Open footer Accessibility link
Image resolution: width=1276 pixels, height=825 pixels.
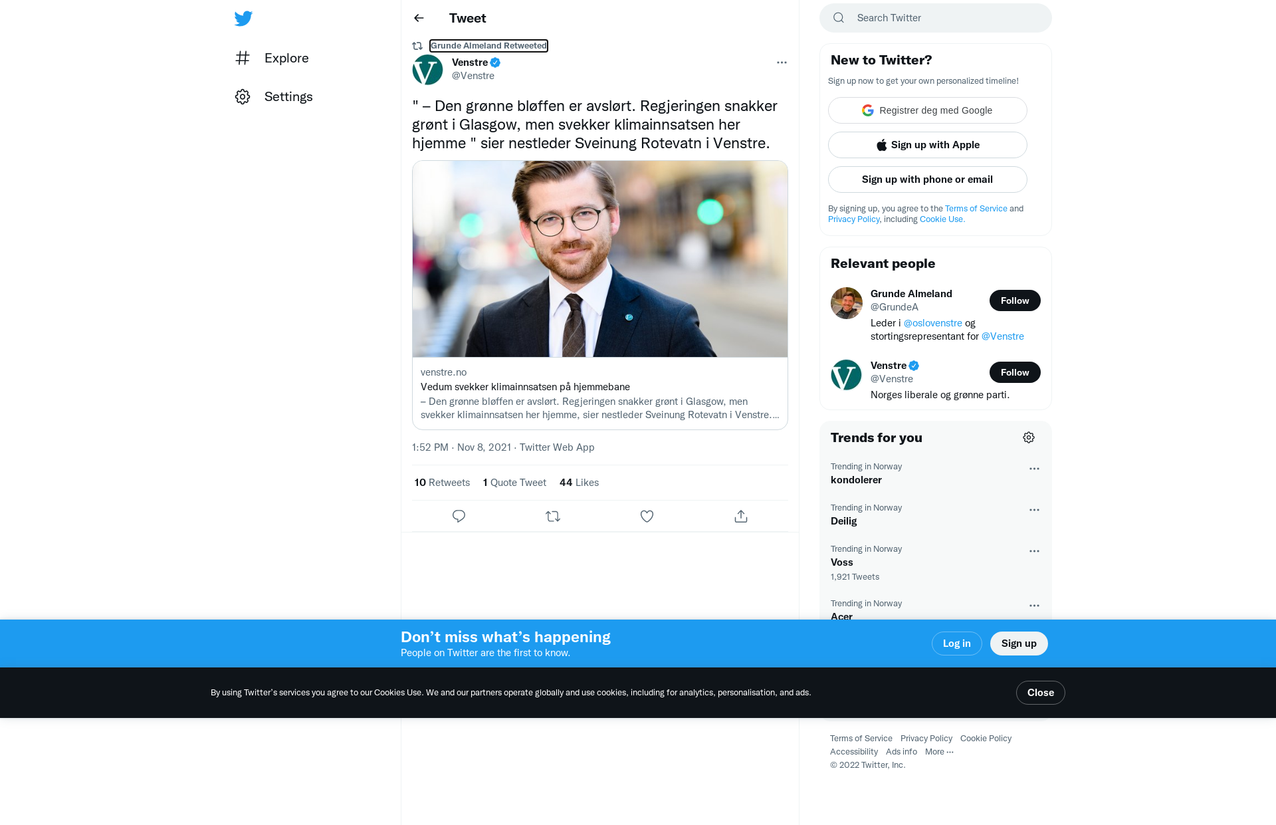854,752
